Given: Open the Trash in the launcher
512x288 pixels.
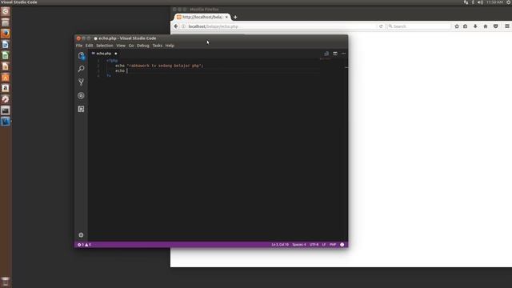Looking at the screenshot, I should 6,282.
